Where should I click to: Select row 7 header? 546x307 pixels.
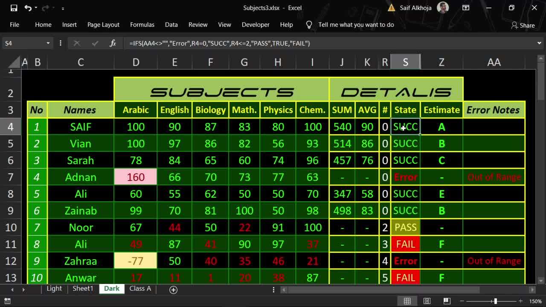click(11, 177)
